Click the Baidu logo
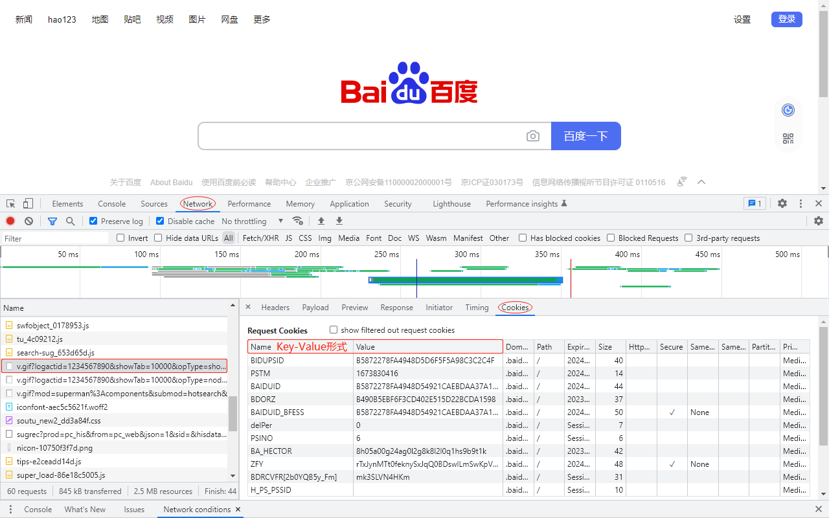The image size is (829, 518). [x=409, y=83]
